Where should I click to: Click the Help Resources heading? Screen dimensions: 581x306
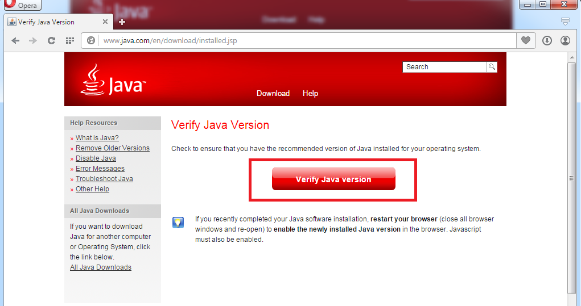point(93,123)
